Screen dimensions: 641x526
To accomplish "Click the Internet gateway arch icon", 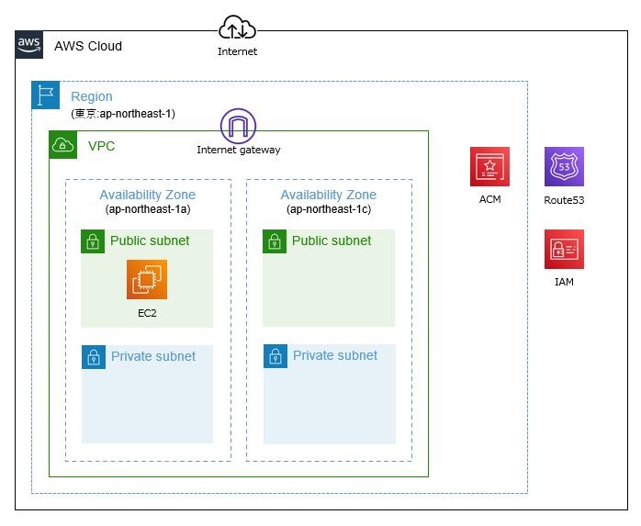I will [238, 126].
